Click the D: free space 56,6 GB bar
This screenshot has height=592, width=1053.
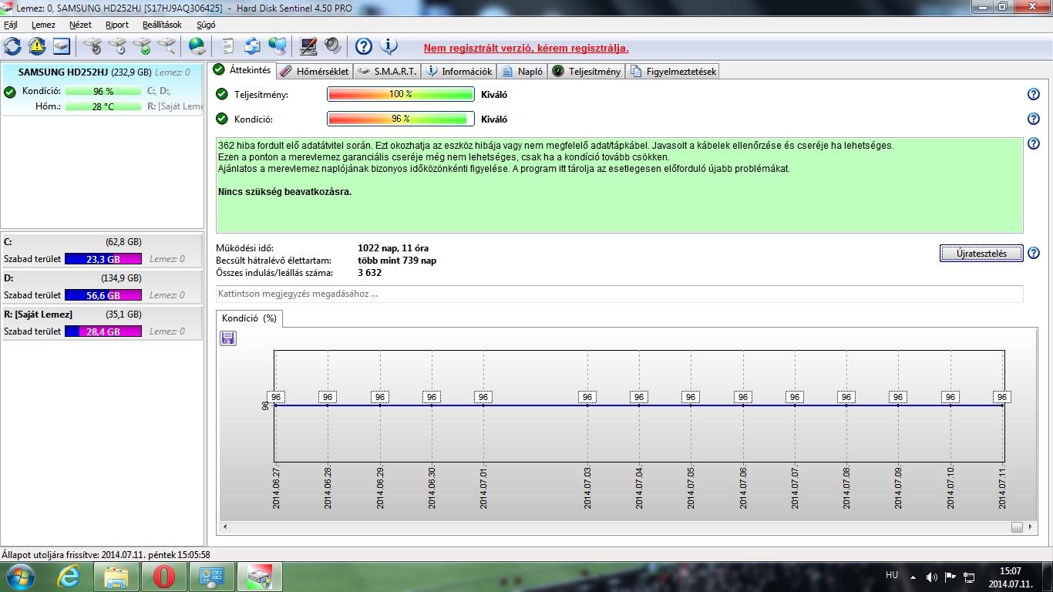pyautogui.click(x=103, y=295)
